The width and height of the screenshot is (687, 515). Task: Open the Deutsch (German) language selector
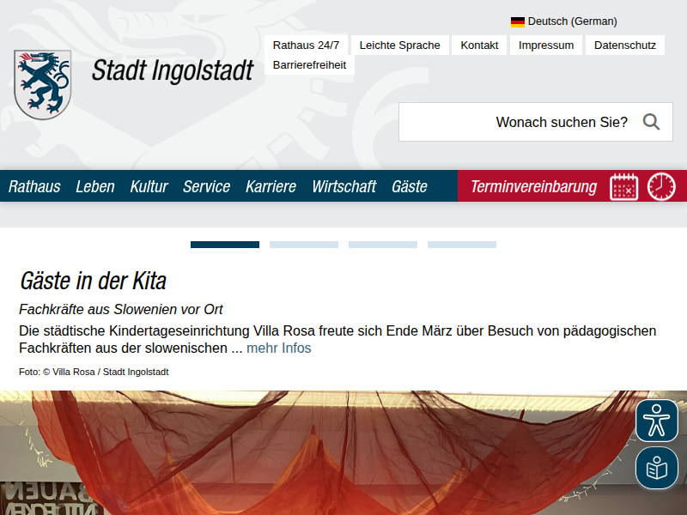[x=572, y=21]
